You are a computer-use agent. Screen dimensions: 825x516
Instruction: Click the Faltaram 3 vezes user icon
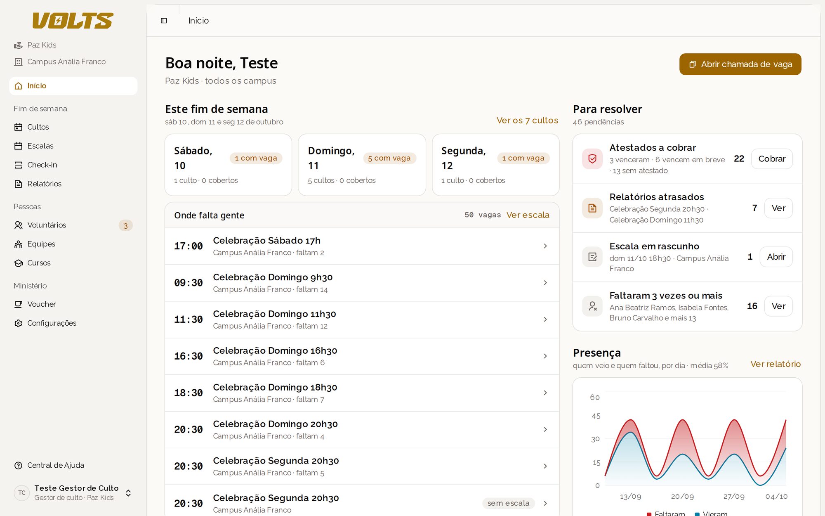point(592,306)
